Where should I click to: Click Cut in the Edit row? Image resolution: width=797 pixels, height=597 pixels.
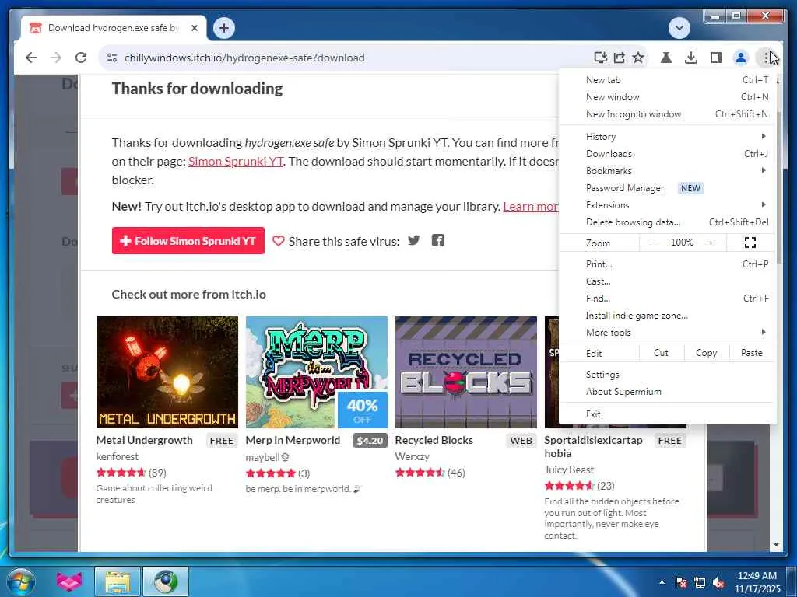(x=661, y=353)
